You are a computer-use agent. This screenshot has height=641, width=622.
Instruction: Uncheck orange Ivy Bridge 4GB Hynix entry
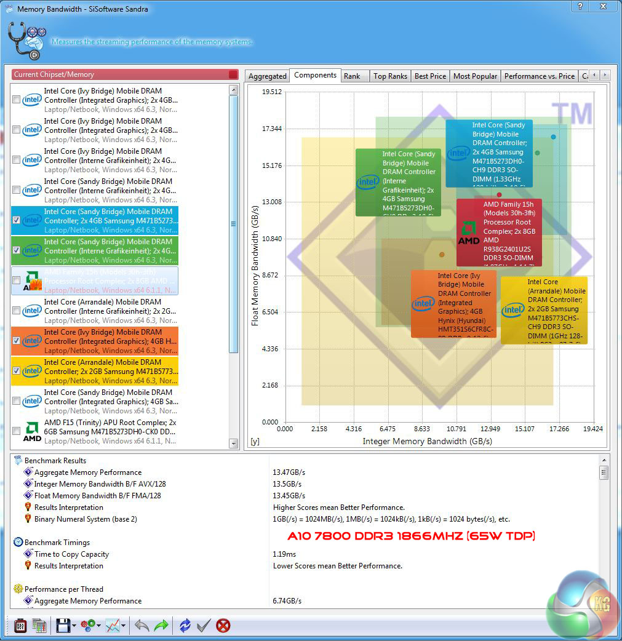(17, 341)
